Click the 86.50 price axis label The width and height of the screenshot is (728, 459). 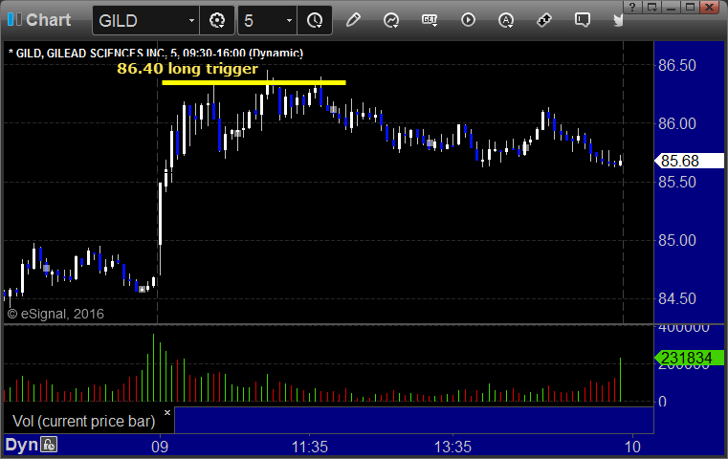(677, 65)
